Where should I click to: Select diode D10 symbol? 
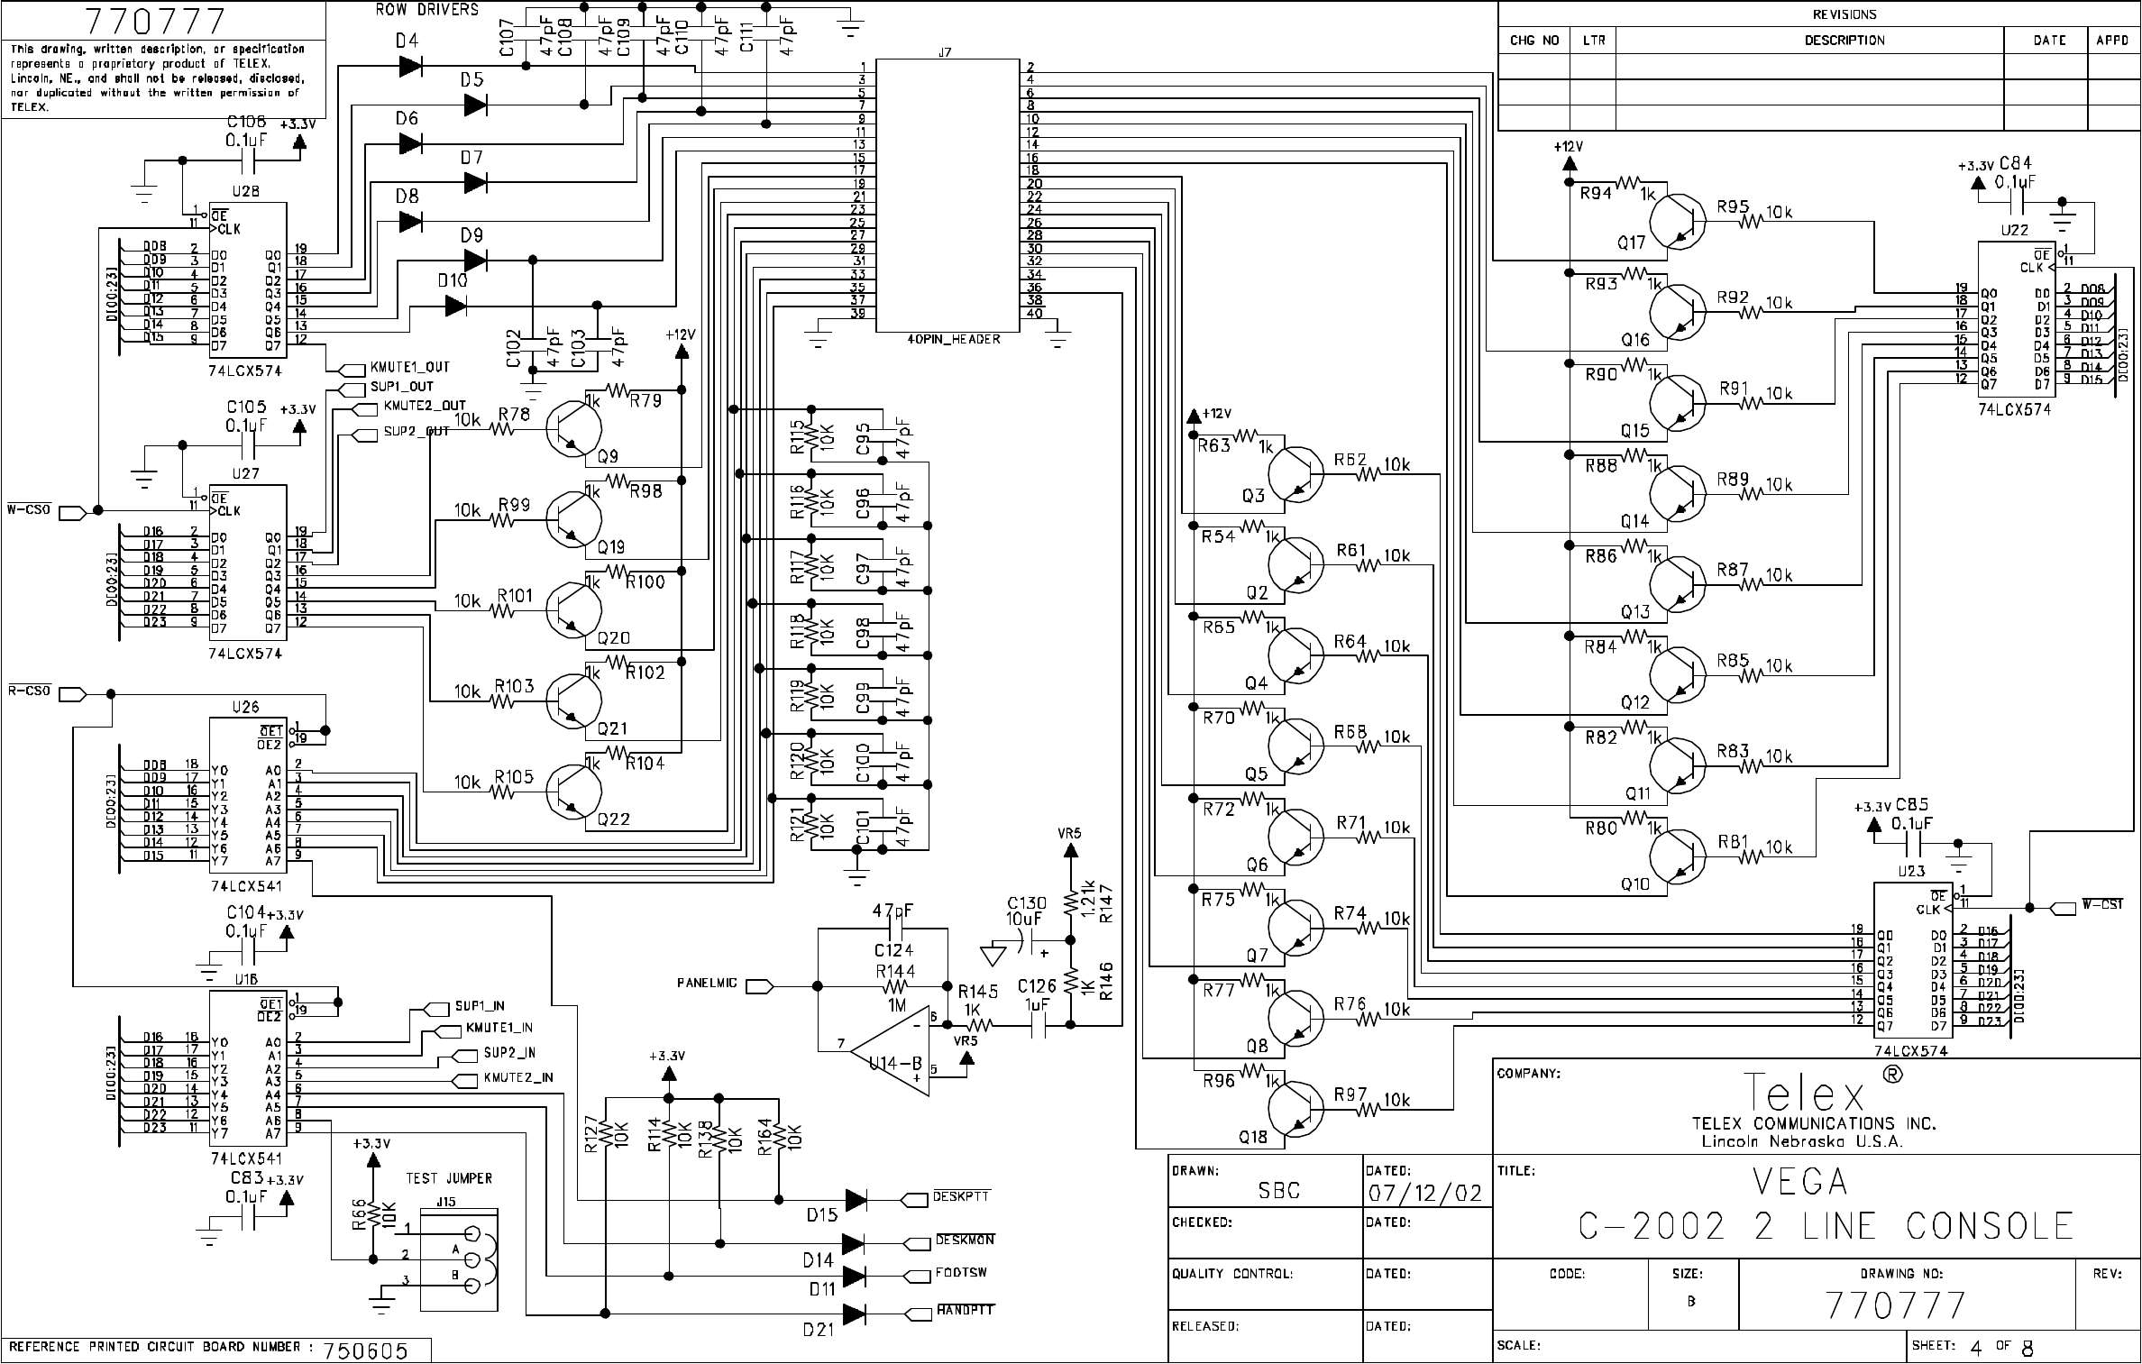click(455, 306)
